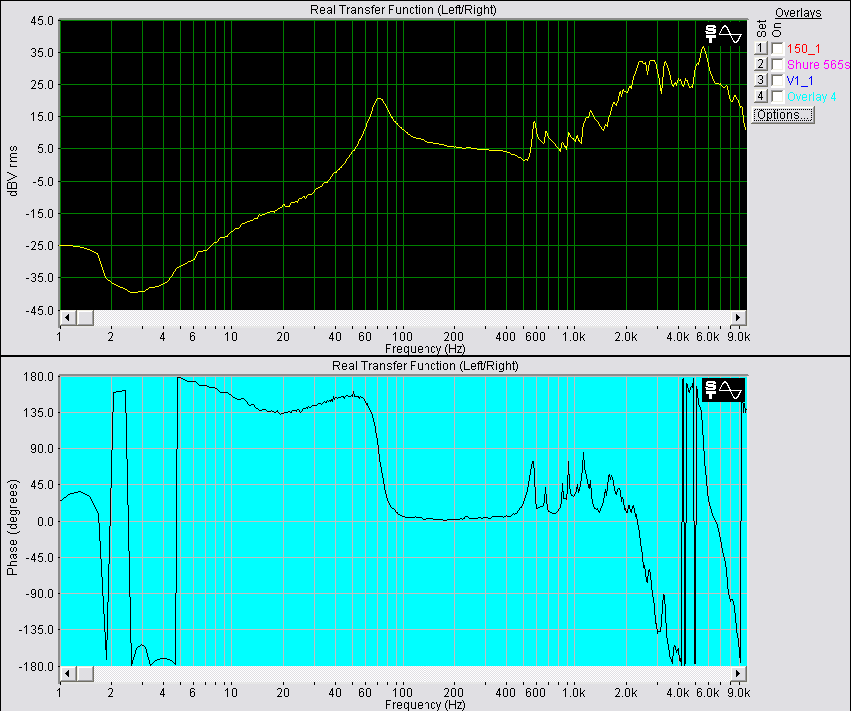The height and width of the screenshot is (711, 851).
Task: Click the sine wave icon on the magnitude graph
Action: pos(730,34)
